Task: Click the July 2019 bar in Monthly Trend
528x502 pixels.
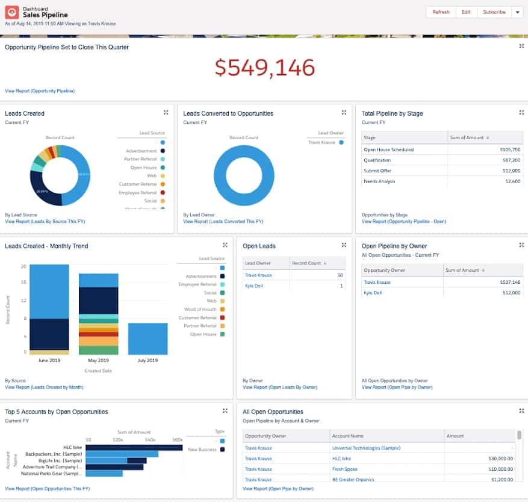Action: click(148, 339)
